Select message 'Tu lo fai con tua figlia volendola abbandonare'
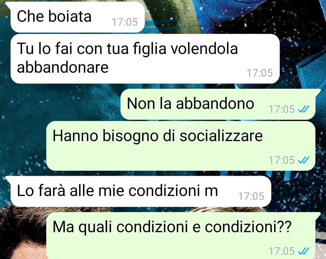The height and width of the screenshot is (259, 326). (x=145, y=59)
